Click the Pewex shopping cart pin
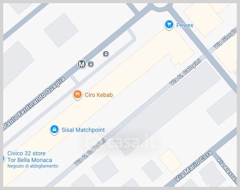 (169, 25)
